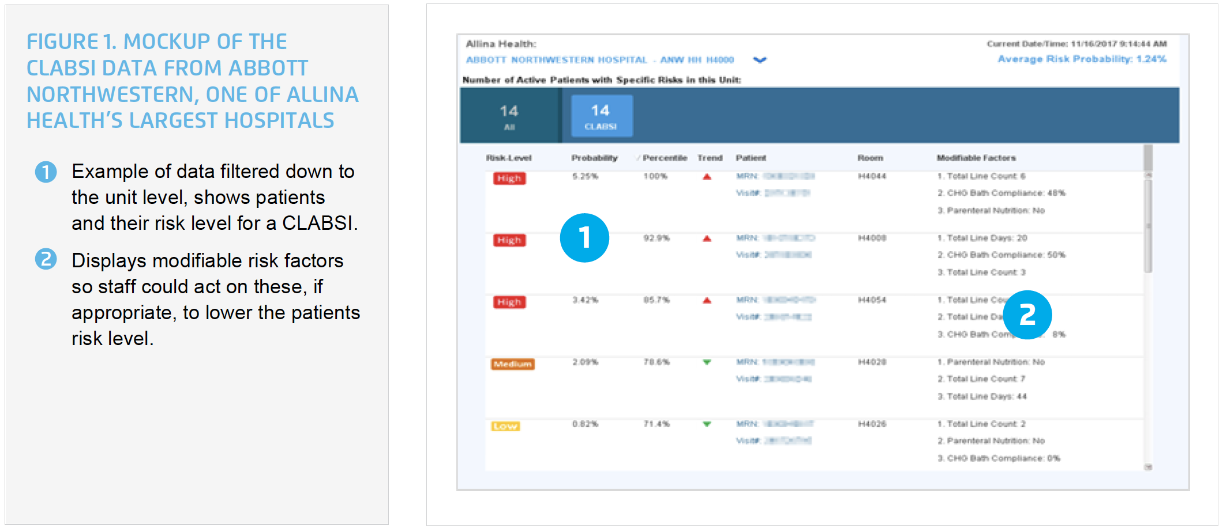Screen dimensions: 1223x530
Task: Click the 85.7% percentile value
Action: (x=656, y=300)
